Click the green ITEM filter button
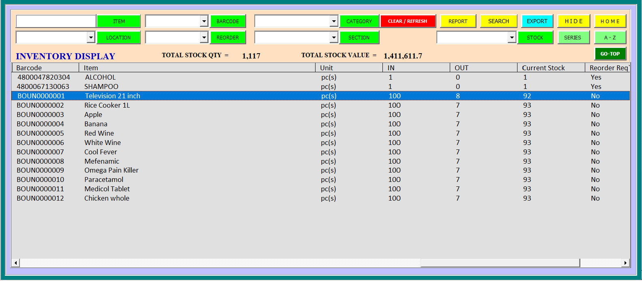 [119, 21]
